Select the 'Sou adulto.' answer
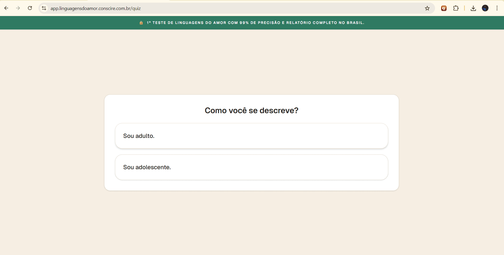This screenshot has width=504, height=255. (x=251, y=136)
